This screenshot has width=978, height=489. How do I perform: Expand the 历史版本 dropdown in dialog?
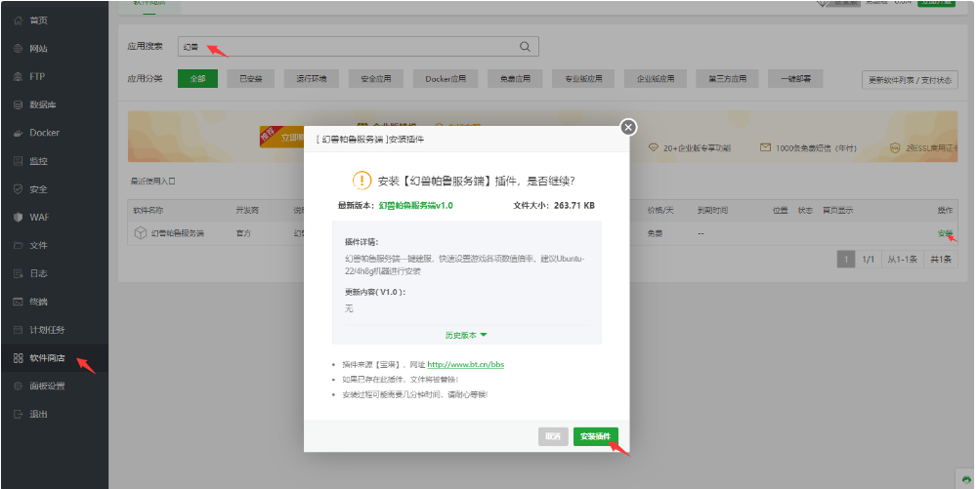point(466,335)
